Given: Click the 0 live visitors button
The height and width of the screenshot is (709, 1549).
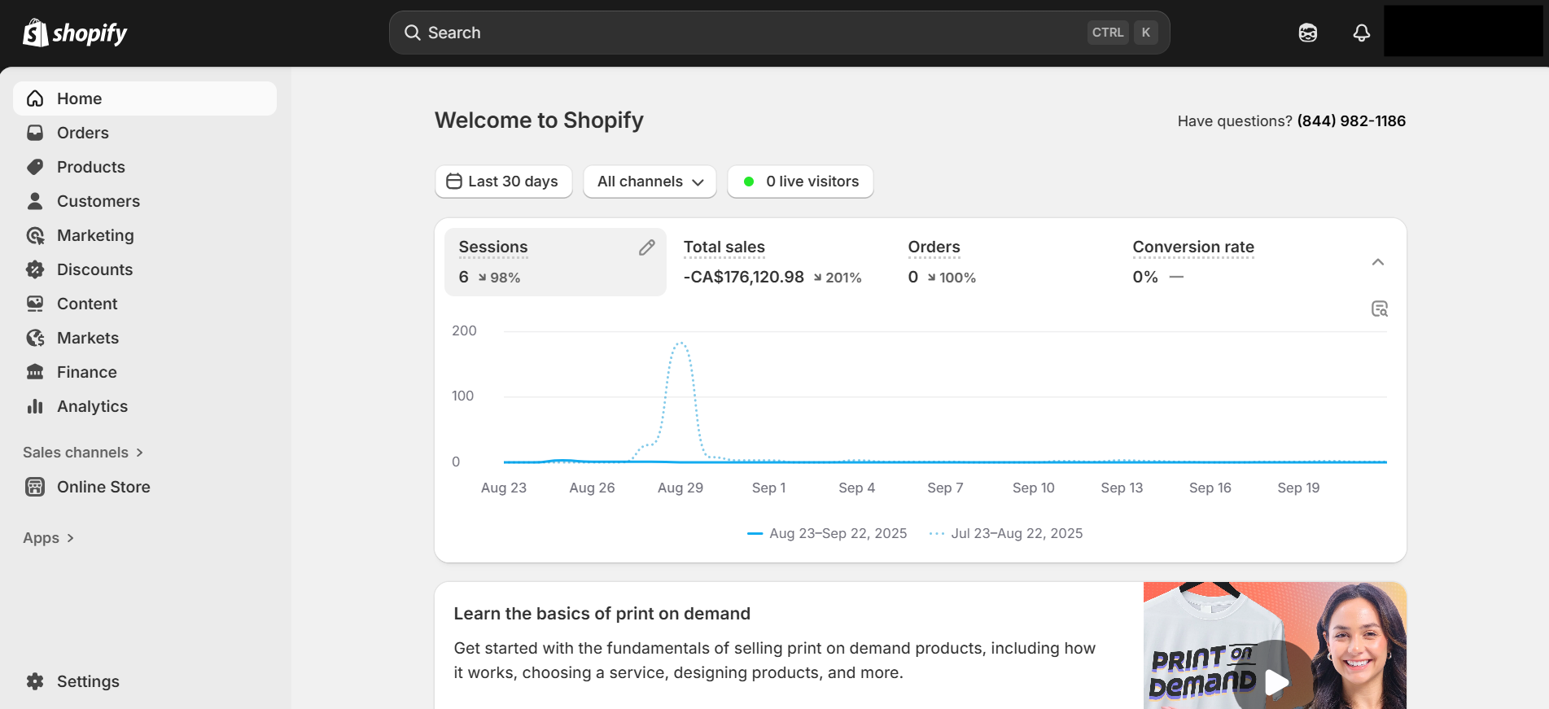Looking at the screenshot, I should (x=800, y=182).
